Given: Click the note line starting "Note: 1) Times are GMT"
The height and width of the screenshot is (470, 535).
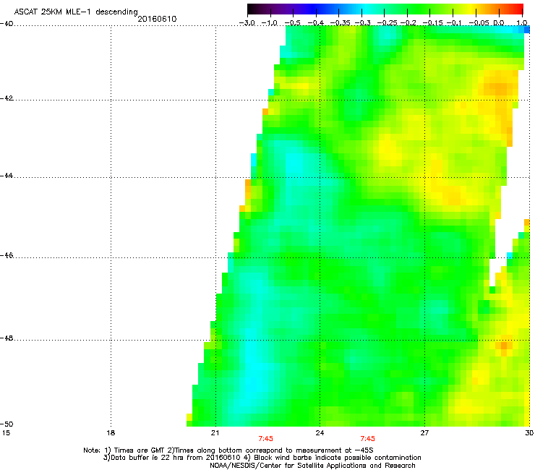Looking at the screenshot, I should 228,450.
